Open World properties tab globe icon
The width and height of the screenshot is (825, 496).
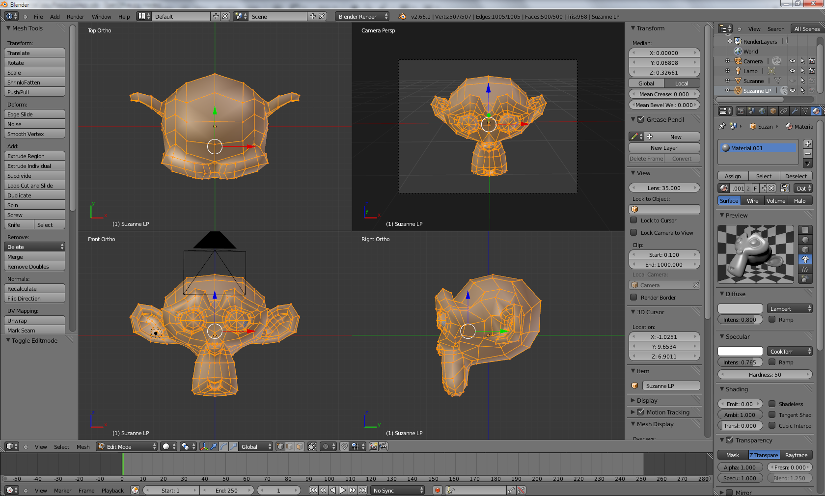coord(762,111)
